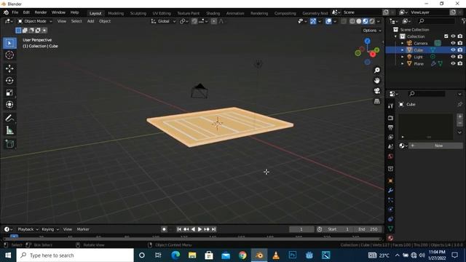Open the Blender logo menu
This screenshot has width=466, height=262.
[x=6, y=12]
